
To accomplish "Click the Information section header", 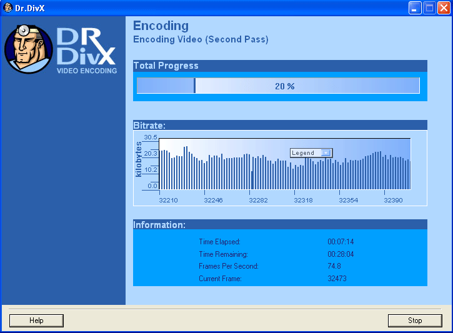I will coord(159,224).
